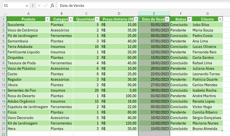Click the client cell Leonardo Torres
230x136 pixels.
point(207,74)
